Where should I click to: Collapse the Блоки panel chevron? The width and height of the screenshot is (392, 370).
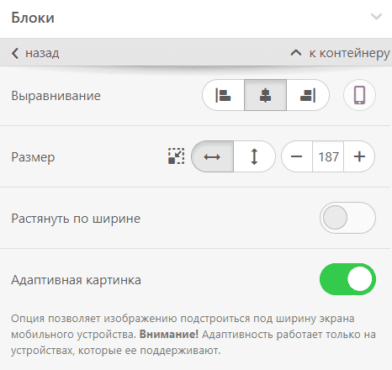click(x=376, y=17)
